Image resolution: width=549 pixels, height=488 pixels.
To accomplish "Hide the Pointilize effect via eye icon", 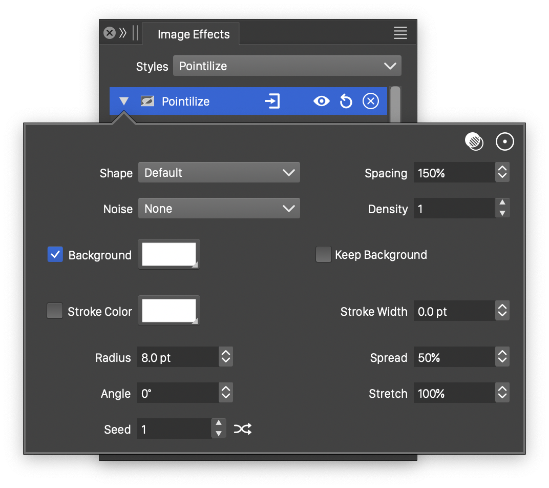I will (321, 101).
